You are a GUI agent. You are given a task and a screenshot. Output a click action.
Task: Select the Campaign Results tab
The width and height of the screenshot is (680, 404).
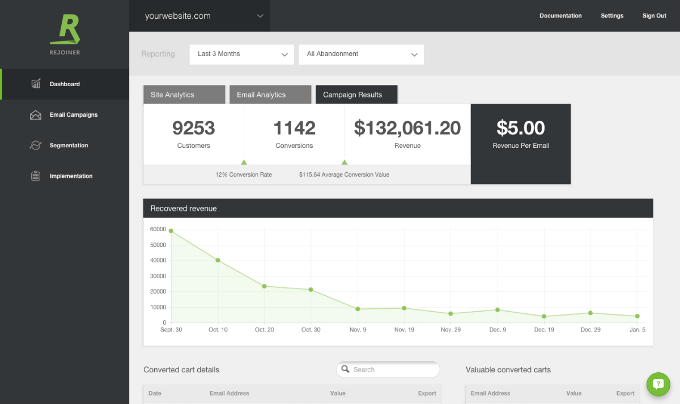(356, 95)
